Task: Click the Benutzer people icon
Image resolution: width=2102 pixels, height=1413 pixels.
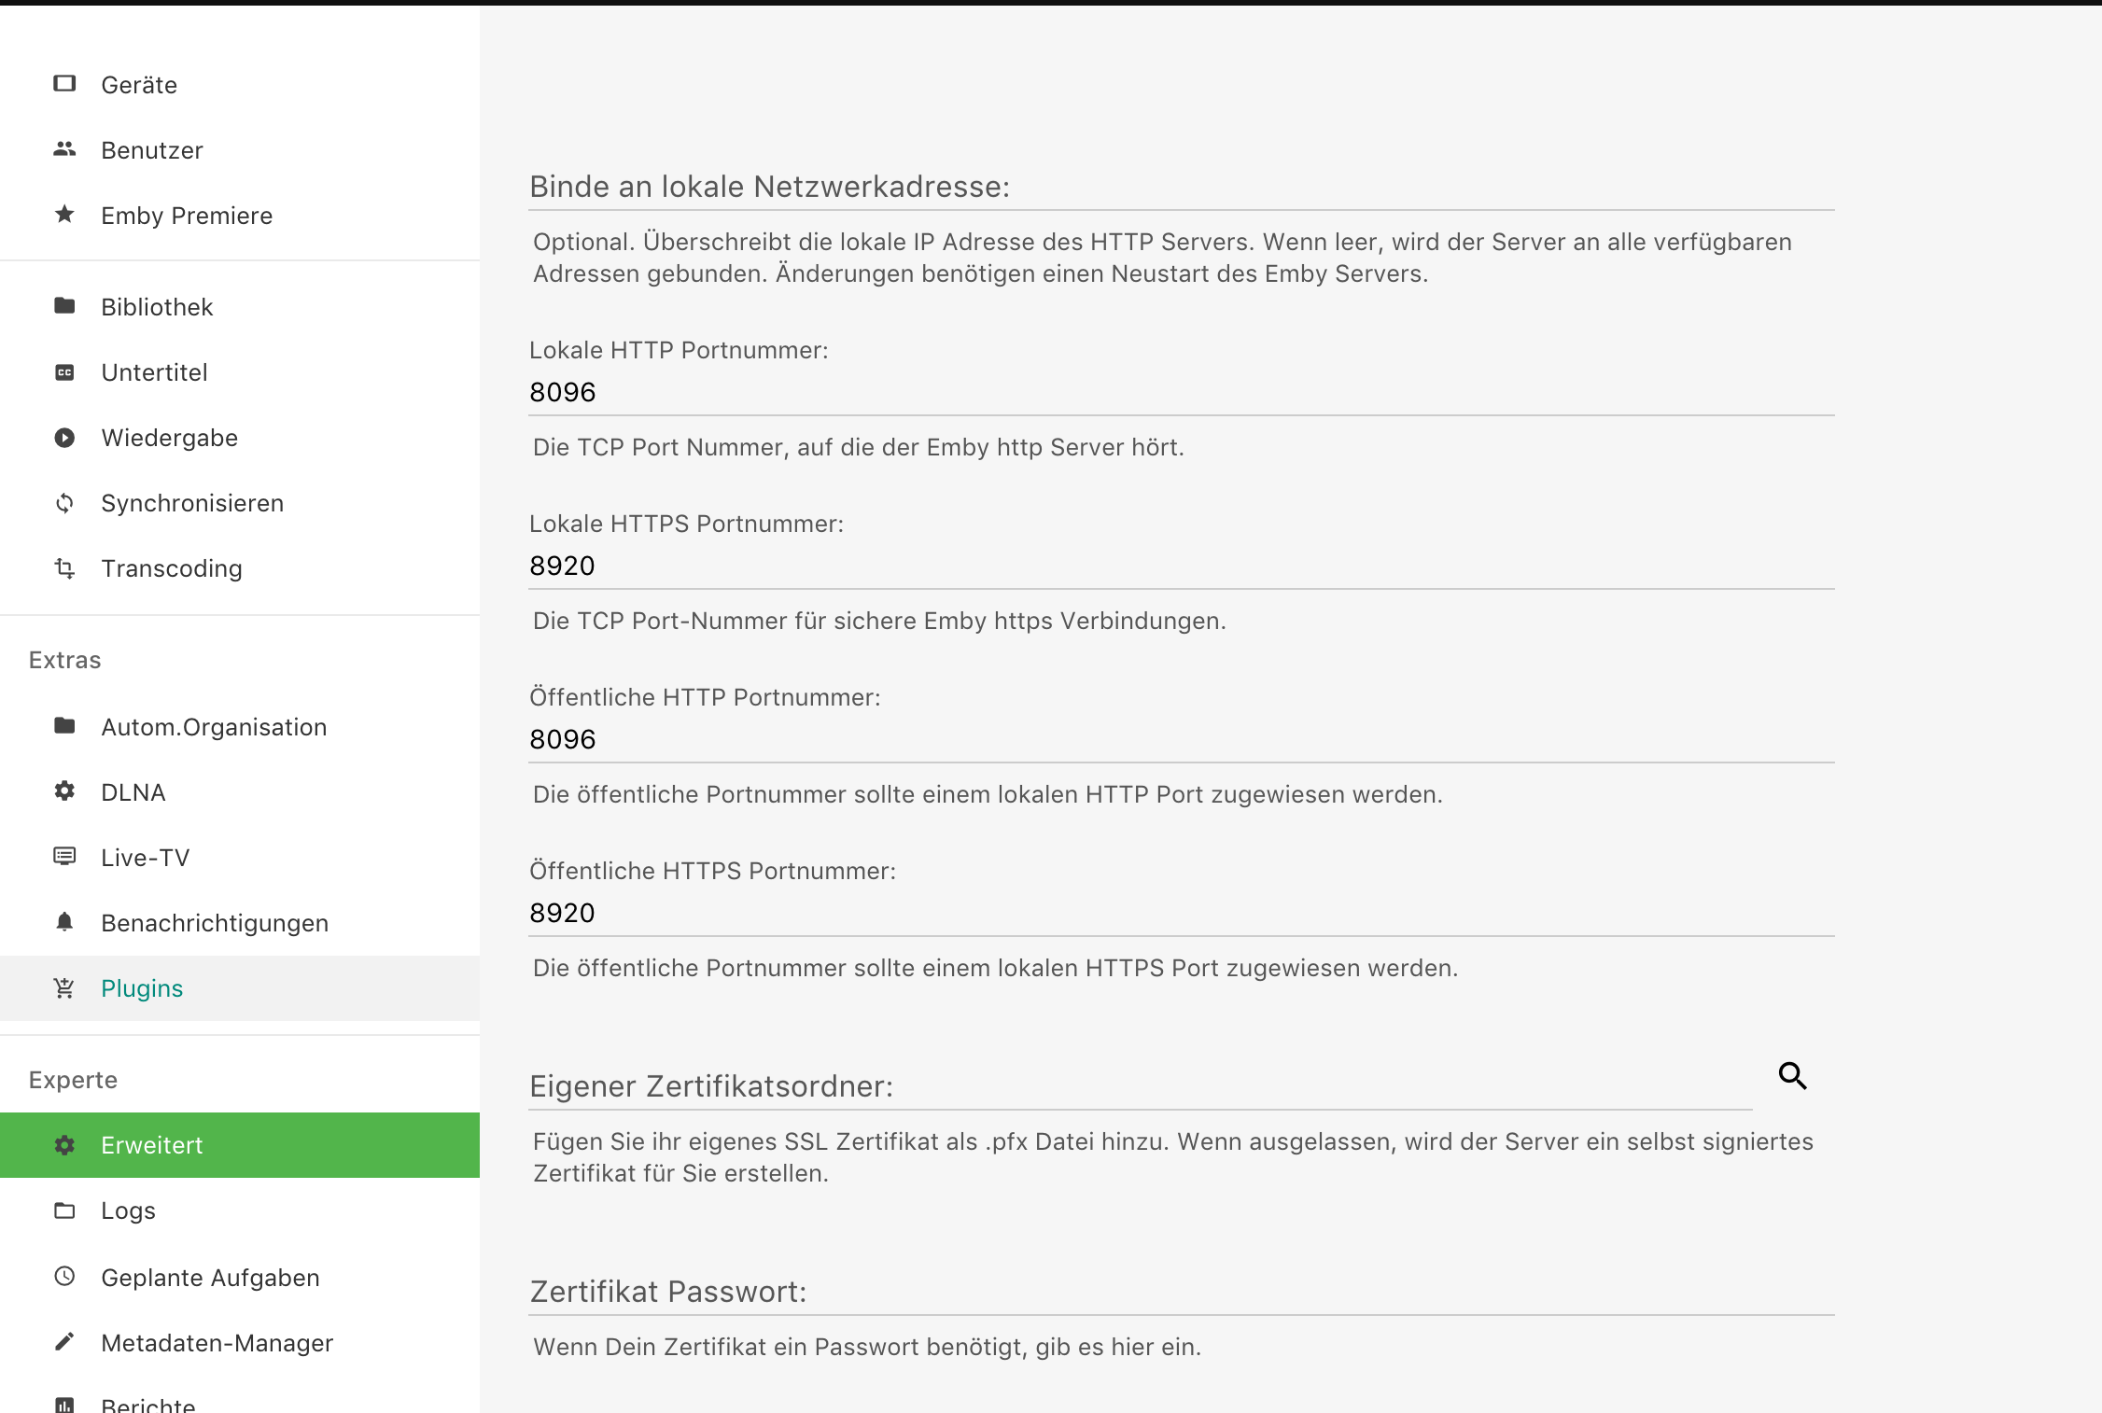Action: click(64, 149)
